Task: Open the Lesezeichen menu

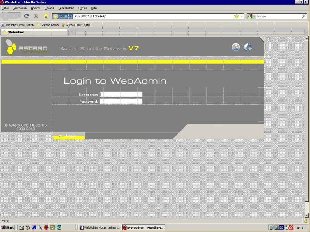Action: point(66,8)
